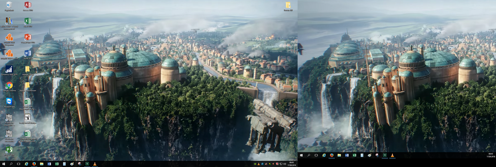Launch Access 2016 from the desktop
Viewport: 496px width, 167px height.
coord(27,5)
